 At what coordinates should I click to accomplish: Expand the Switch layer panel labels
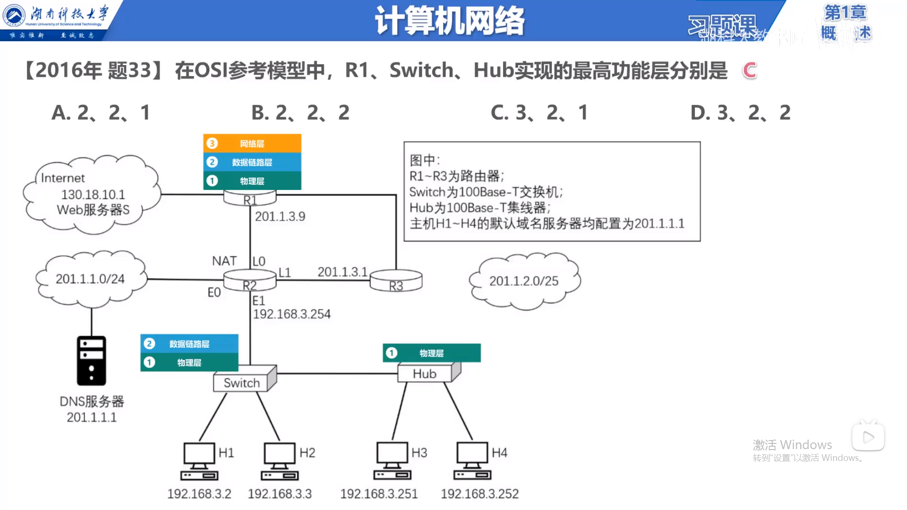click(x=188, y=352)
